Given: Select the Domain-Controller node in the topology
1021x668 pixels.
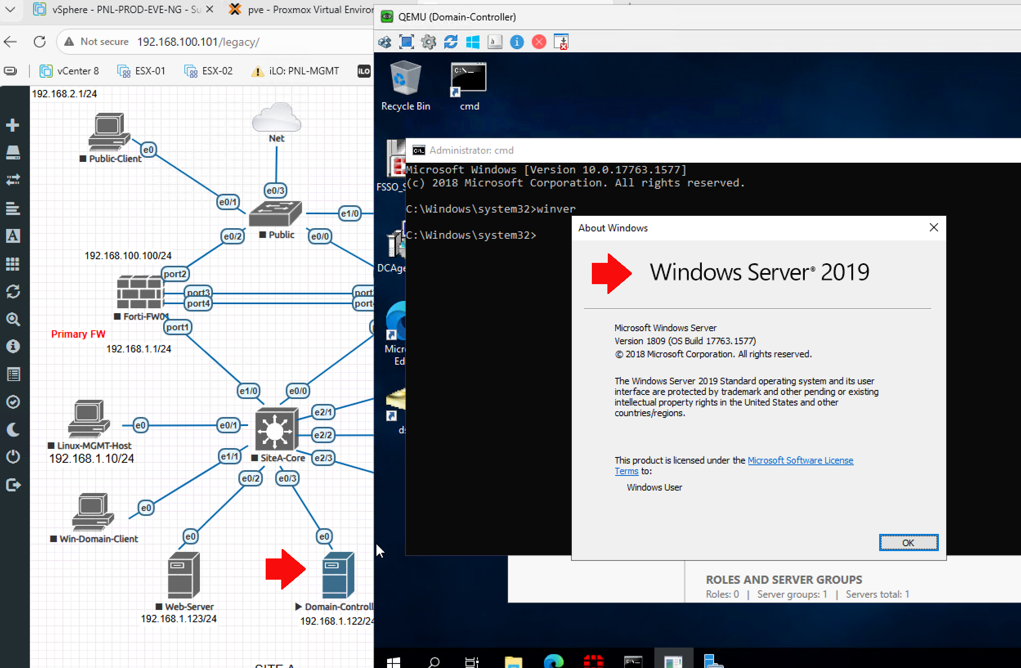Looking at the screenshot, I should coord(338,575).
